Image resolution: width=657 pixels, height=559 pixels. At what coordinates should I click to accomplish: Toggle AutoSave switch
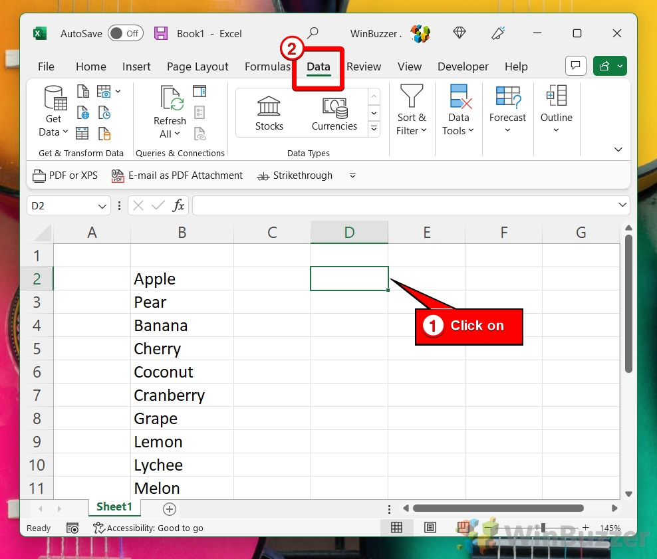[125, 33]
